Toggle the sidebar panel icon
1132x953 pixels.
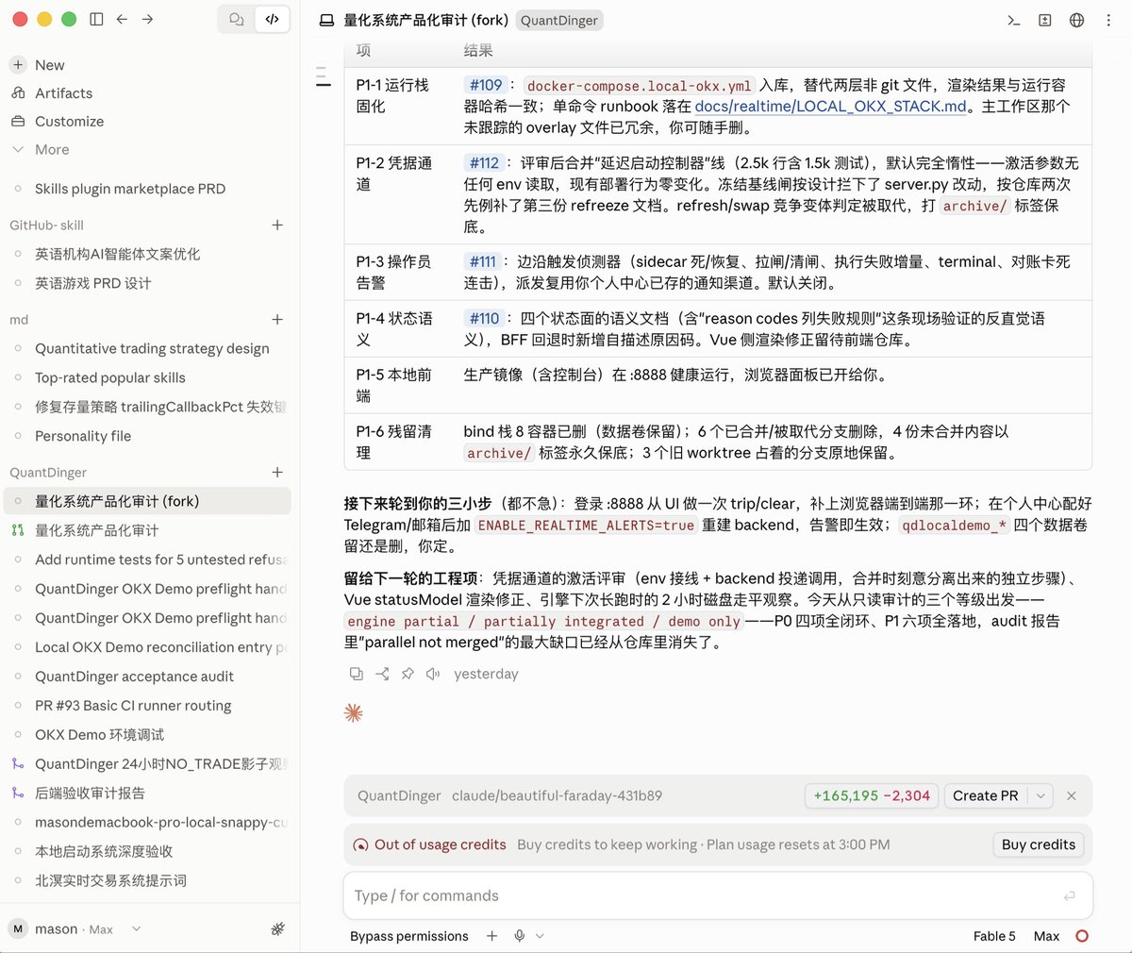click(96, 19)
